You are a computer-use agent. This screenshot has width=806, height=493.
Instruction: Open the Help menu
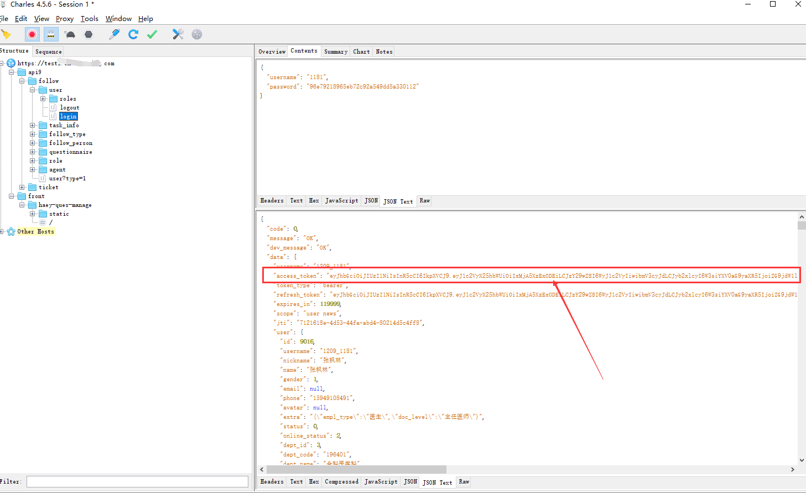(145, 18)
